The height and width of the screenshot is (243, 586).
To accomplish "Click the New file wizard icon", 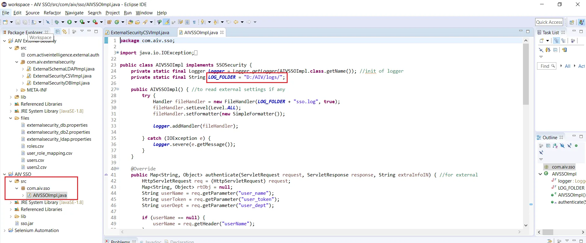I will (x=5, y=22).
